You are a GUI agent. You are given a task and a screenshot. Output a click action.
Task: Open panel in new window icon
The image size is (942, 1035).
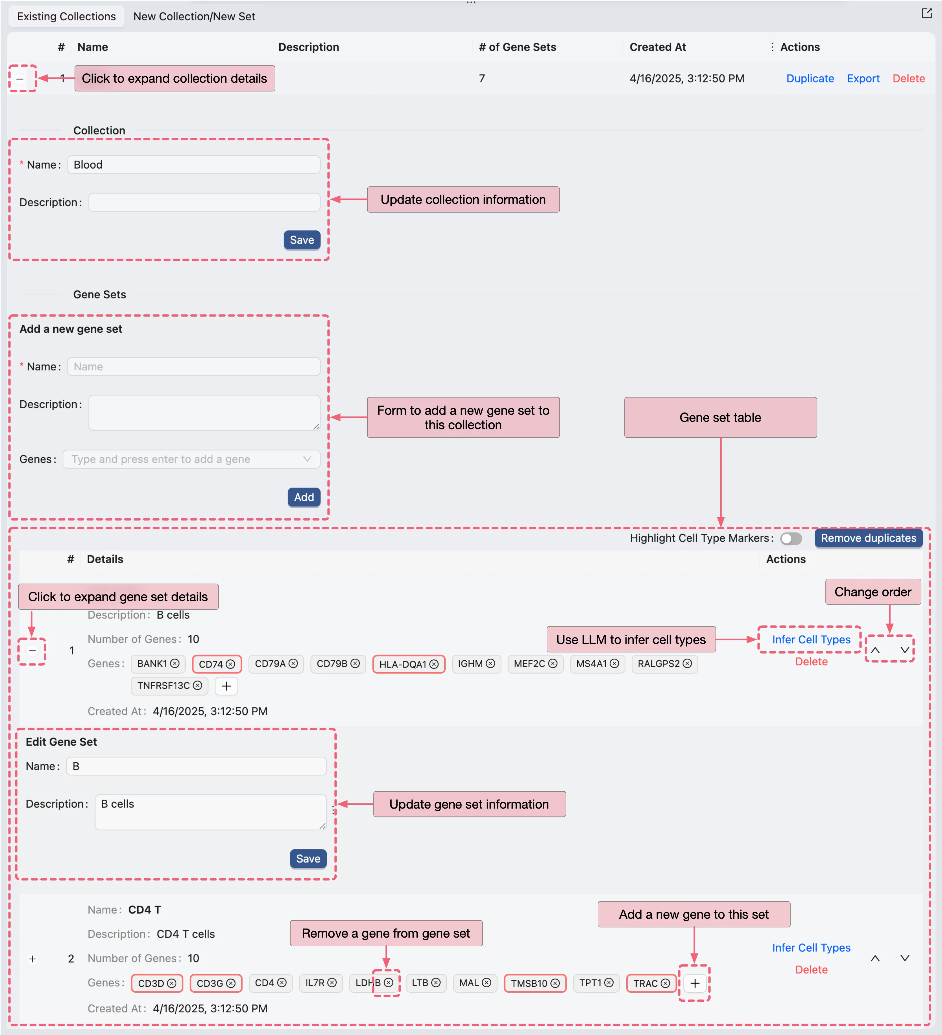coord(926,14)
